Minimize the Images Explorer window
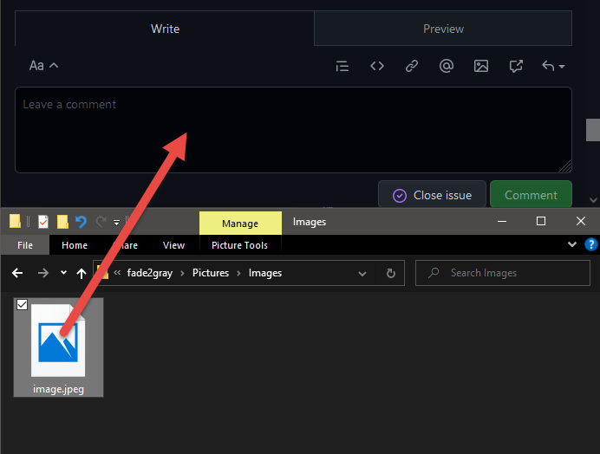Image resolution: width=600 pixels, height=454 pixels. click(502, 221)
